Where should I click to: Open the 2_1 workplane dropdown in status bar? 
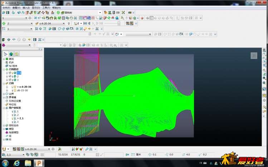pos(23,155)
